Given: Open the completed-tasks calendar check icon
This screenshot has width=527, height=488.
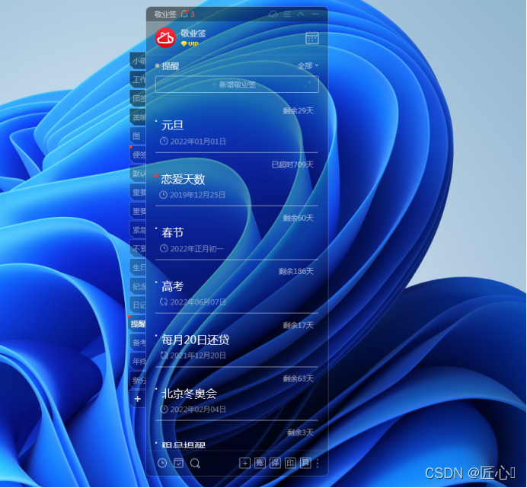Looking at the screenshot, I should (x=178, y=463).
